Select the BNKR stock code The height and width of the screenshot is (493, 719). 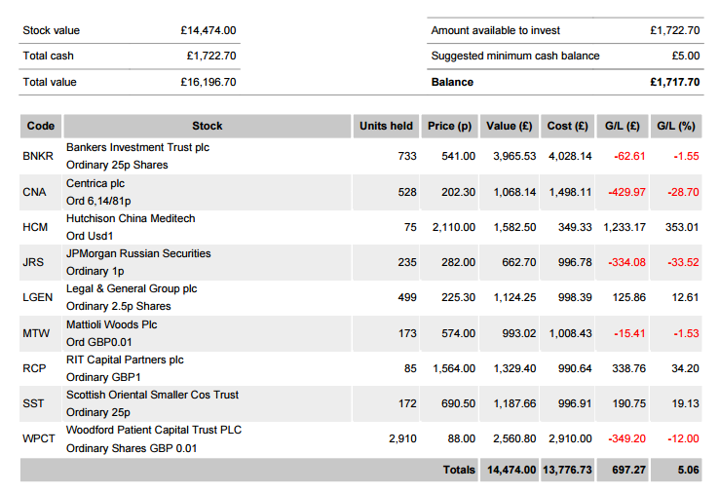pos(38,156)
